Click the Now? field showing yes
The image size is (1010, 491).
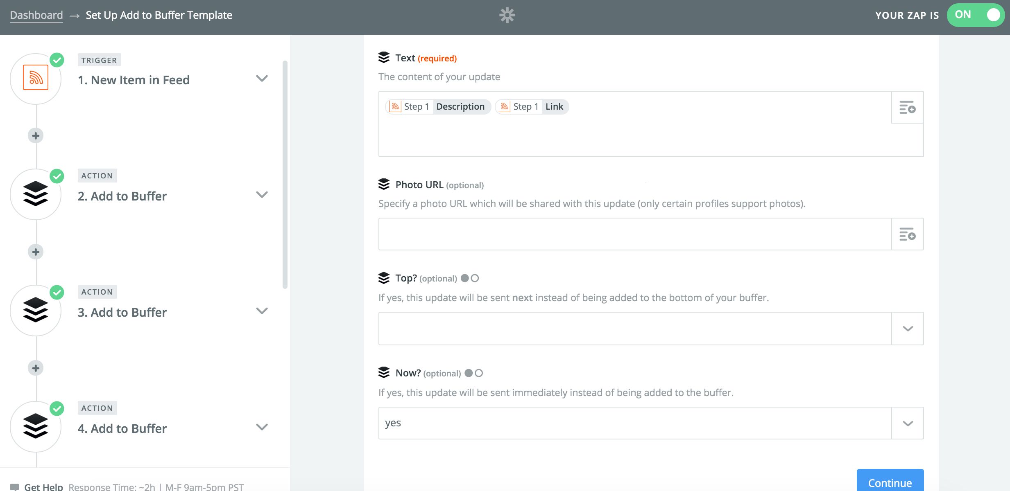coord(635,423)
